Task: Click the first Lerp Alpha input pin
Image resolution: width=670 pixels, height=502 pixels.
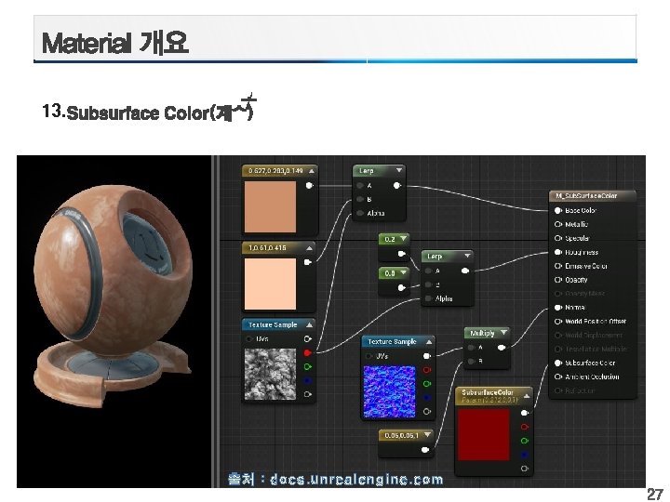Action: [360, 213]
